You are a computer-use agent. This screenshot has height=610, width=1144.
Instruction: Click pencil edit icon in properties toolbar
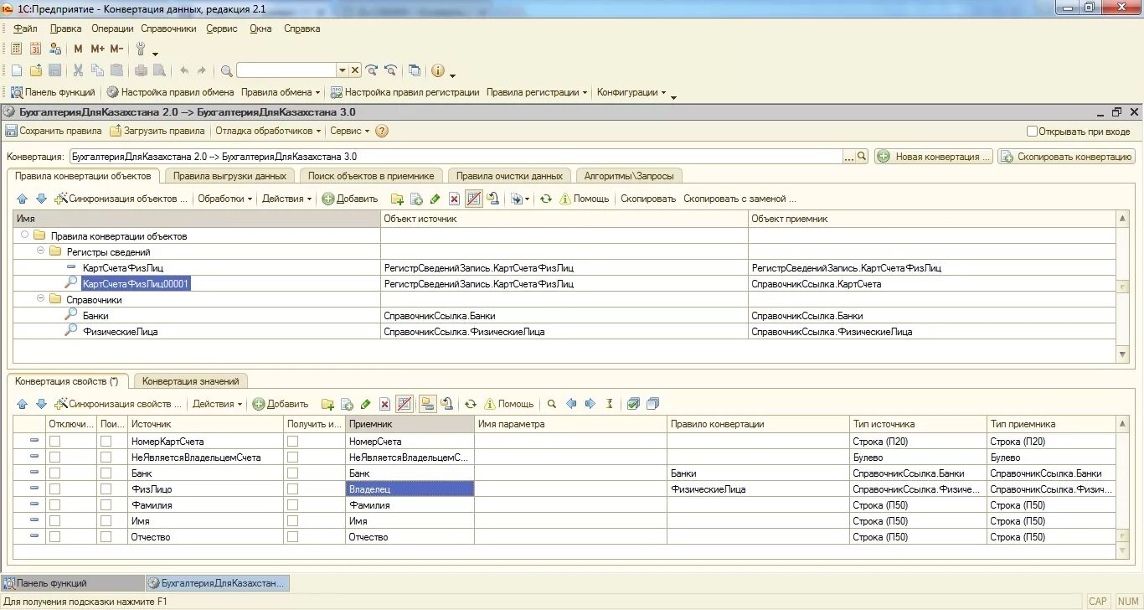pyautogui.click(x=365, y=404)
